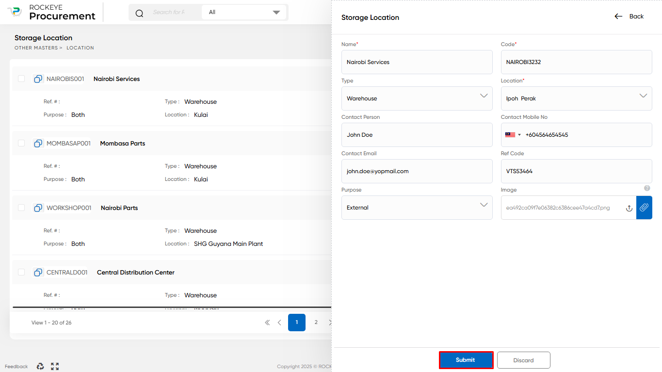Click the copy icon beside NAIROBIS001

[38, 79]
